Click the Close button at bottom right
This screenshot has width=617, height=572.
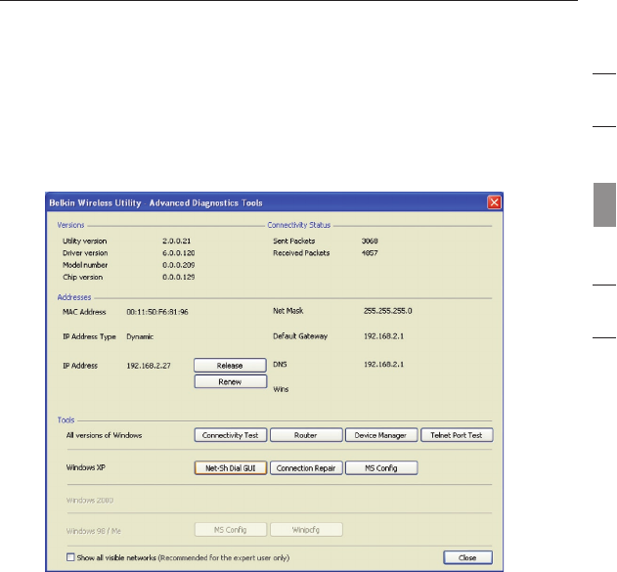[x=467, y=556]
